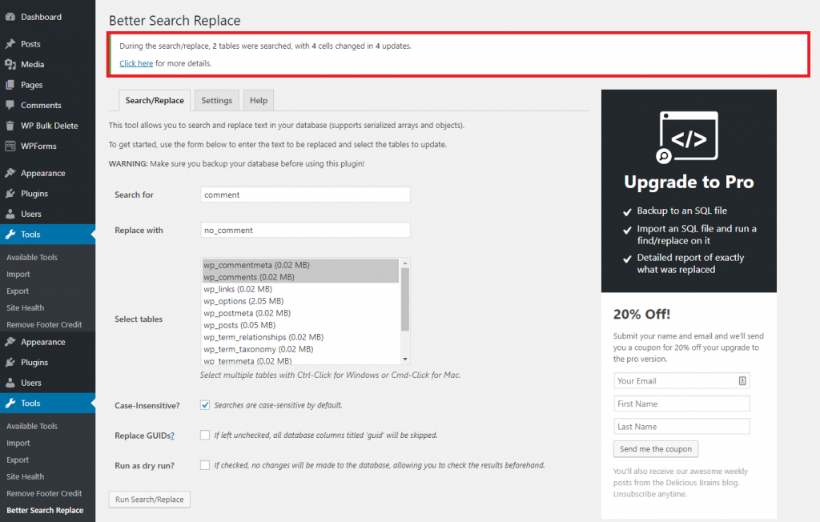Click the autofill icon in Your Email field

click(742, 381)
